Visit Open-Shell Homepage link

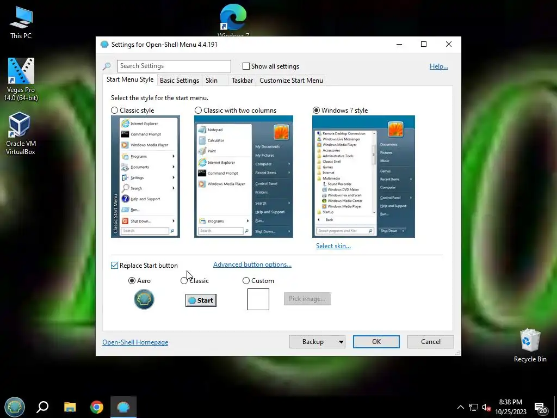(x=135, y=342)
